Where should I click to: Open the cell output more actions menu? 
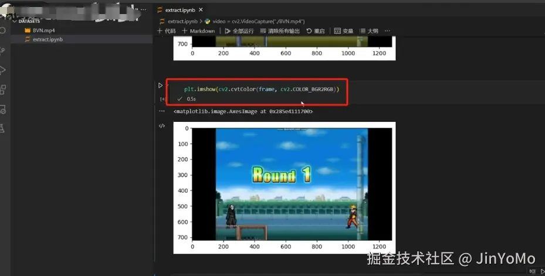pos(162,111)
